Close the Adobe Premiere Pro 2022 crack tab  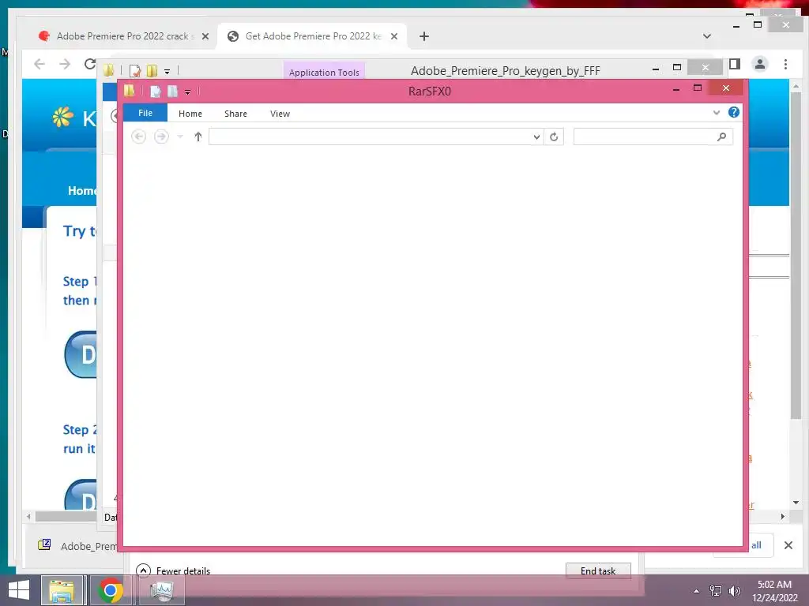(205, 36)
